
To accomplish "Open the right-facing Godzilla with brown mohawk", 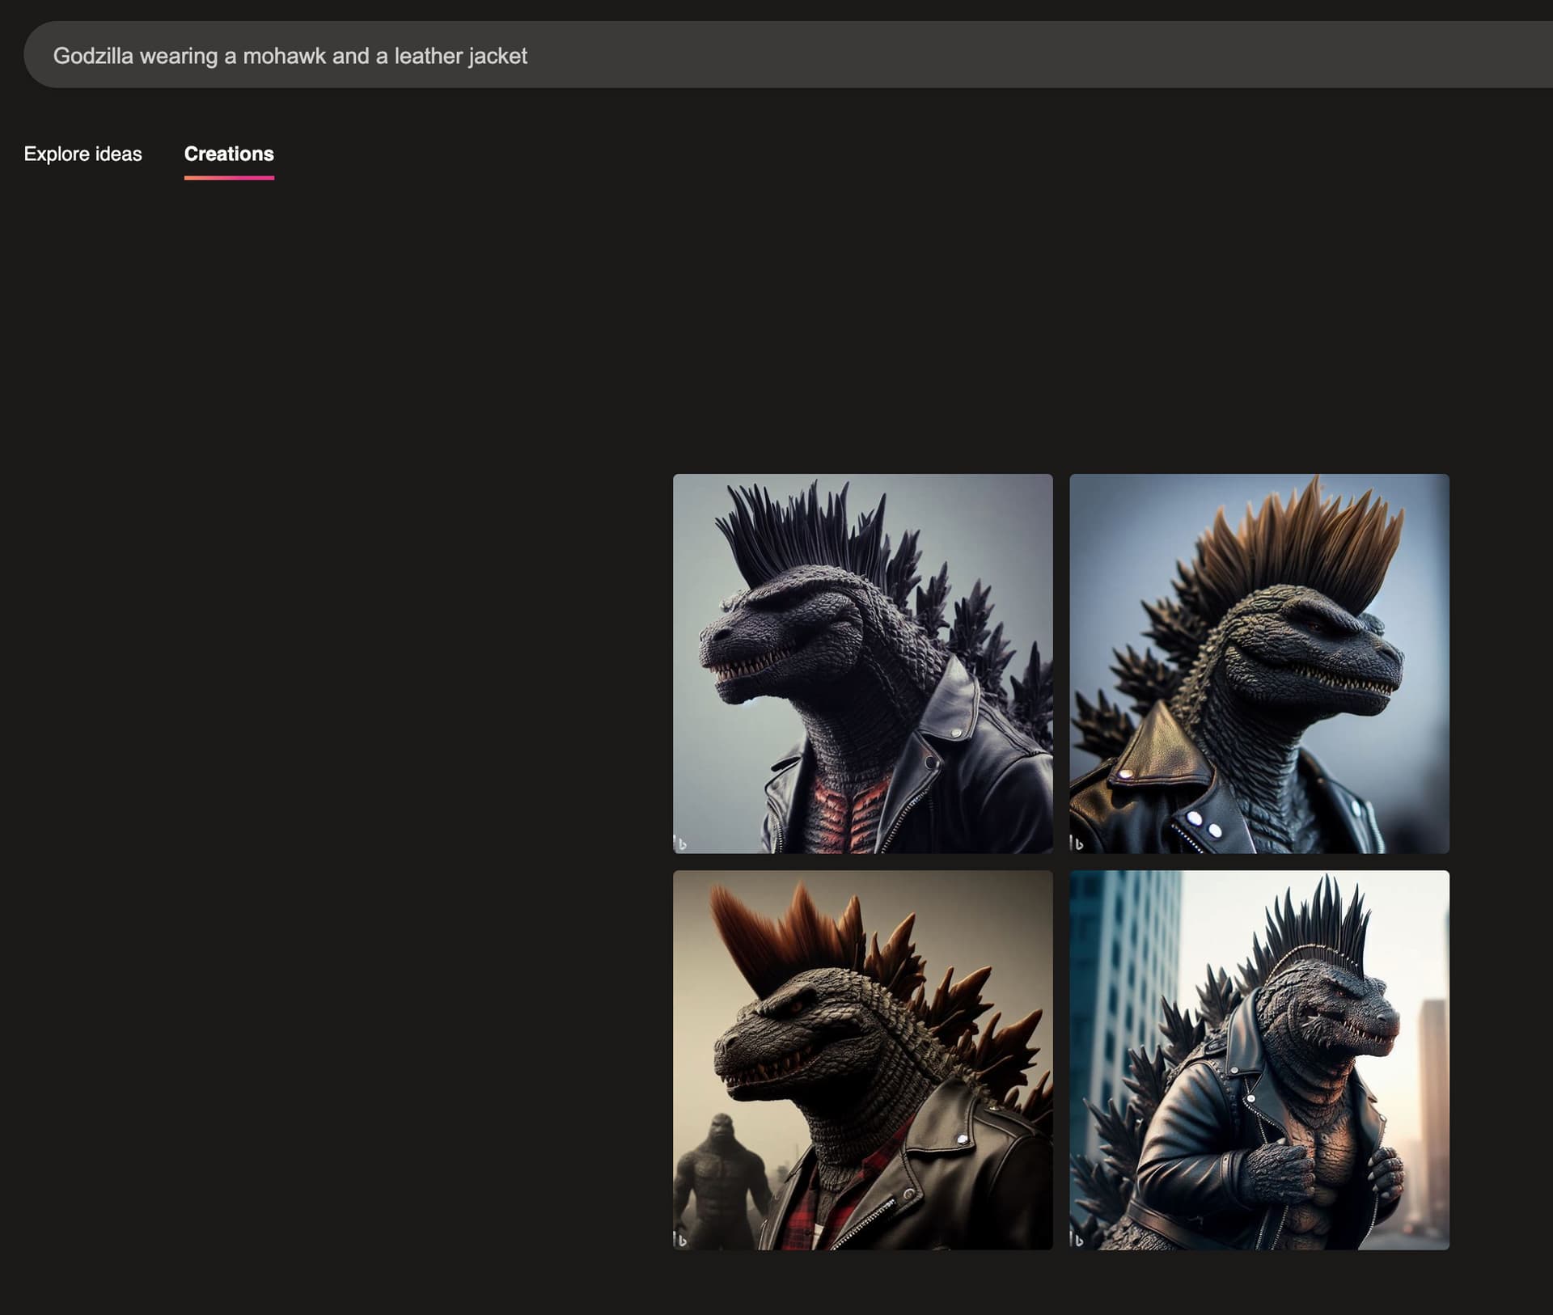I will click(x=1259, y=663).
